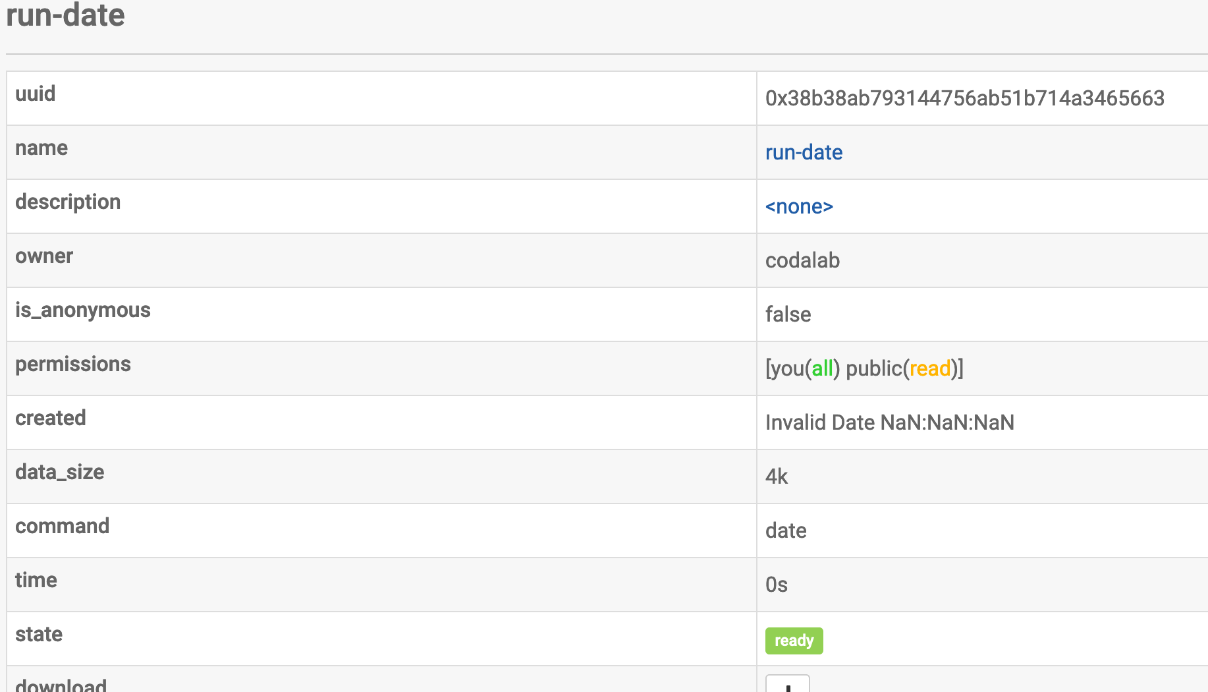This screenshot has width=1208, height=692.
Task: Click the owner value codalab
Action: (802, 260)
